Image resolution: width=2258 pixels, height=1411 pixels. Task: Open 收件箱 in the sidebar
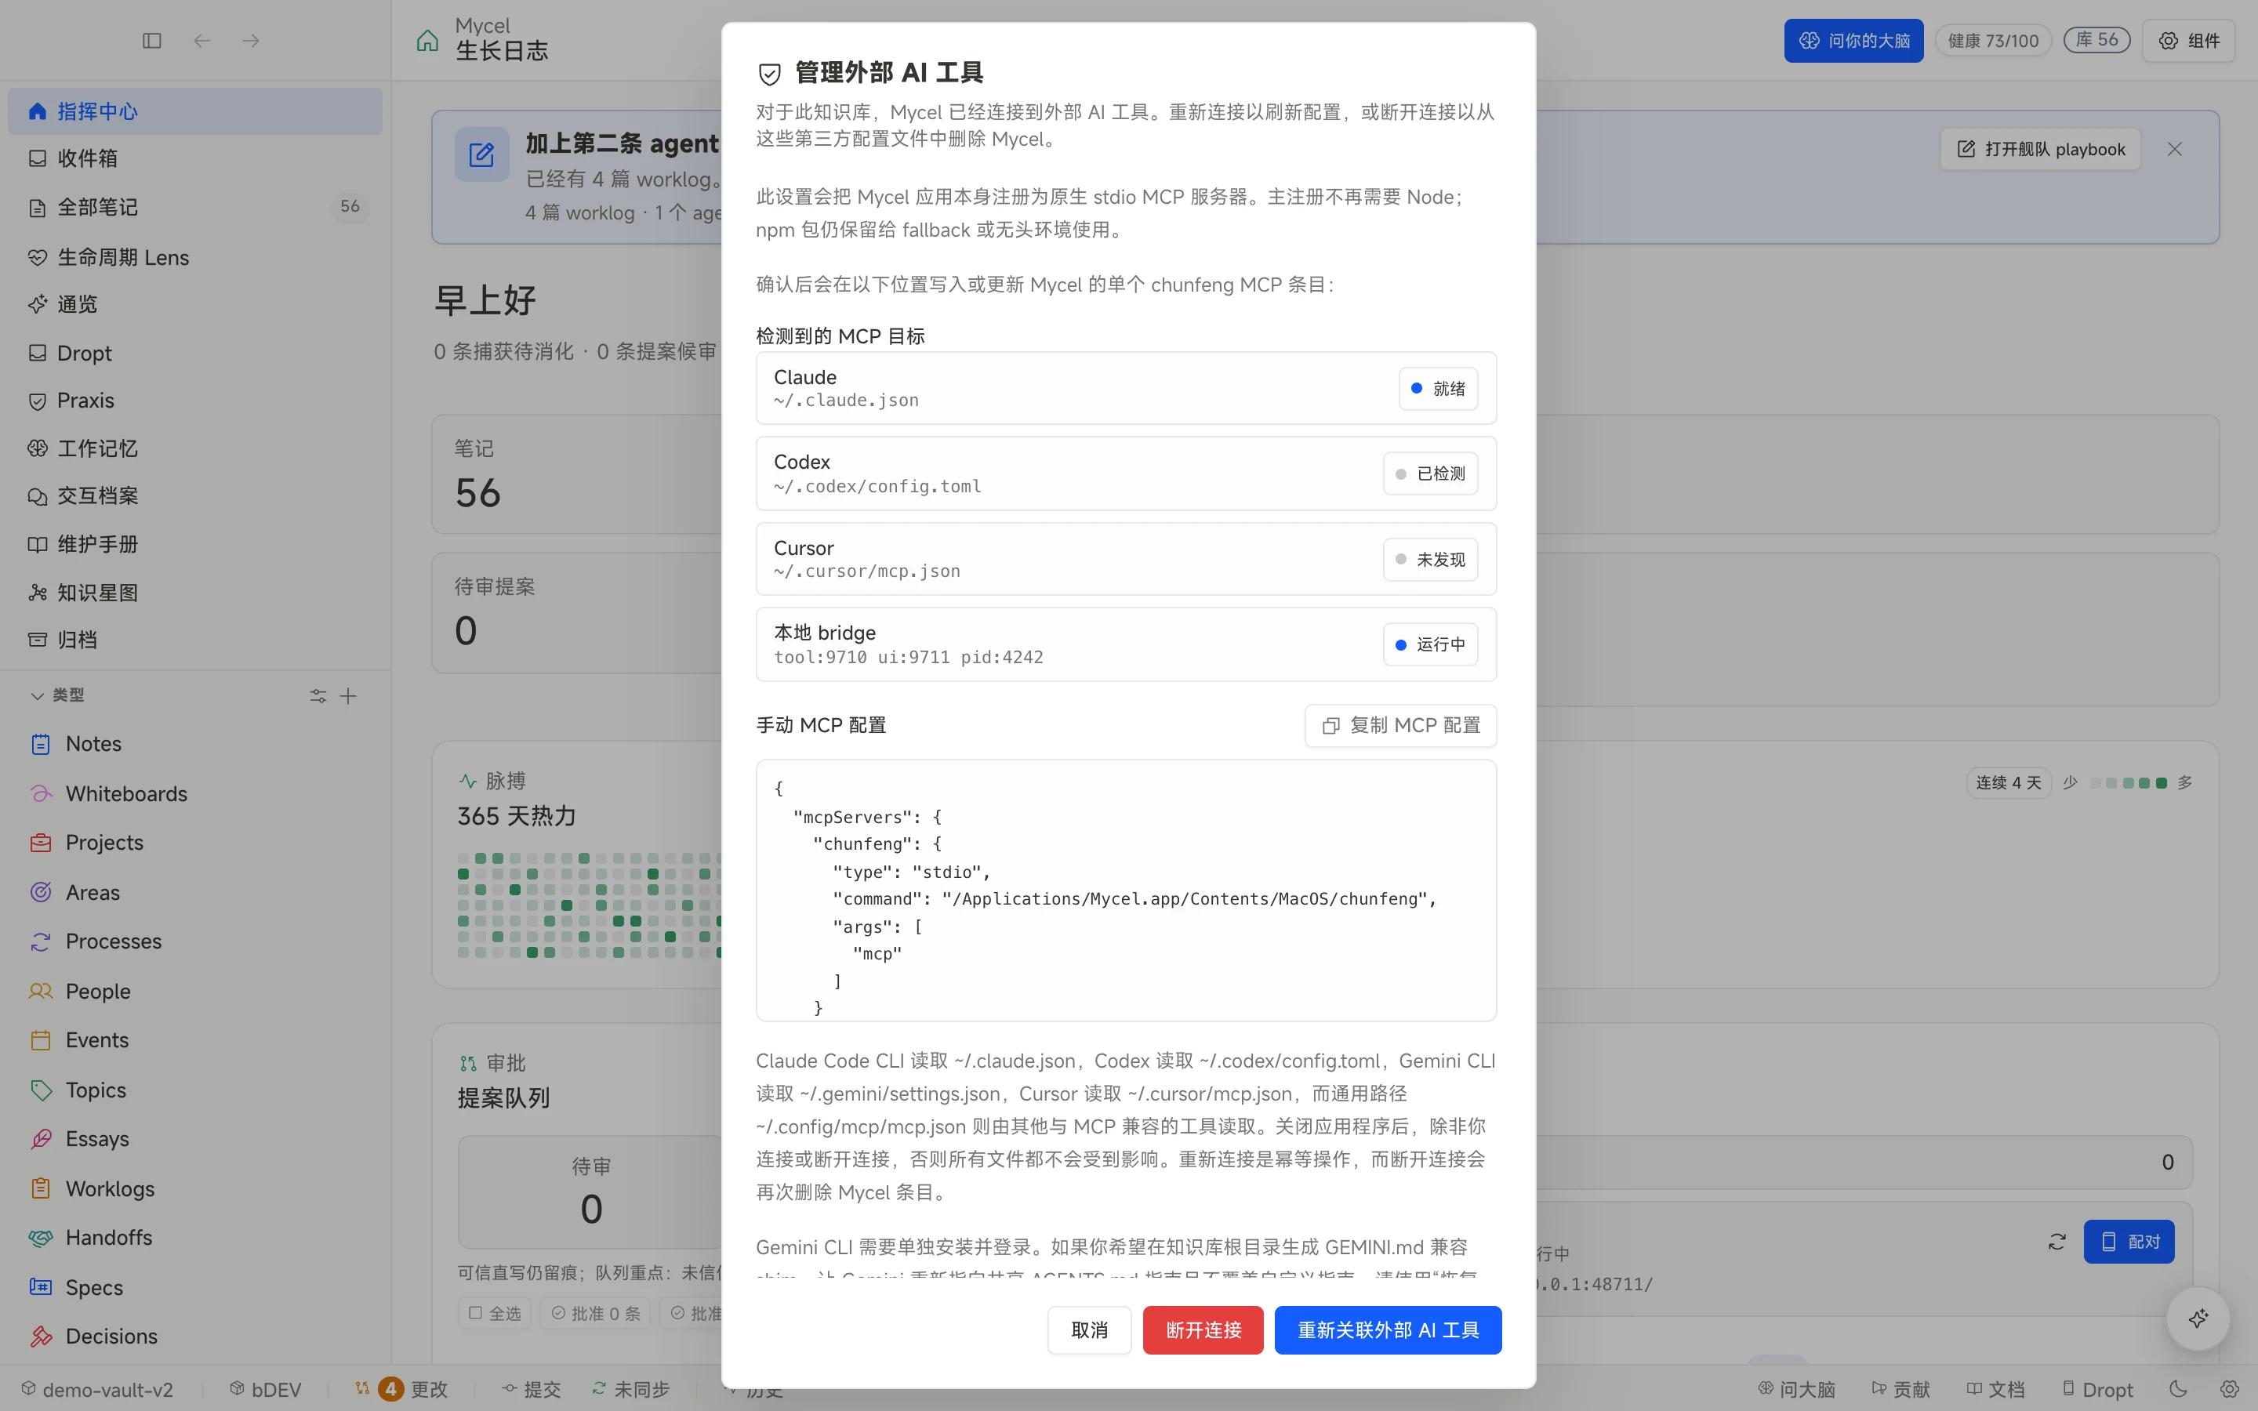pos(195,158)
